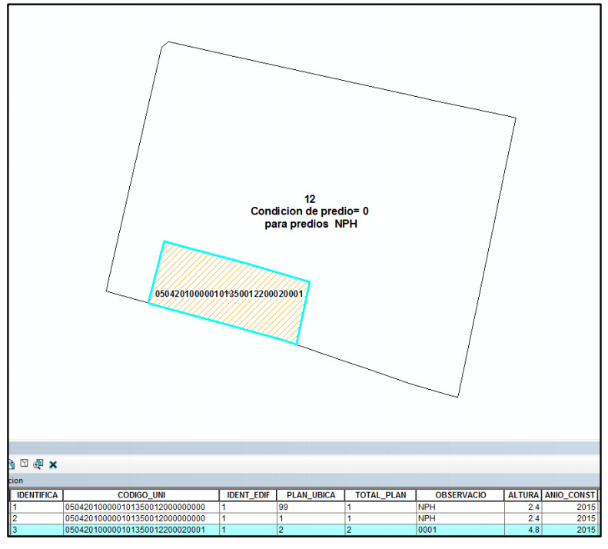Click the parcel number "12" label
The height and width of the screenshot is (549, 608).
pos(310,199)
